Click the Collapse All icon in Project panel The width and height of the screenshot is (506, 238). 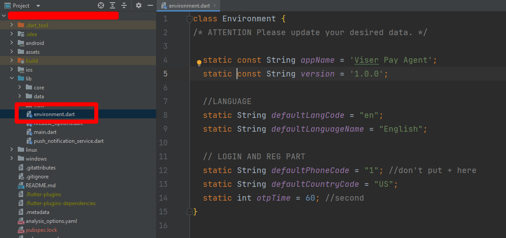(x=124, y=5)
